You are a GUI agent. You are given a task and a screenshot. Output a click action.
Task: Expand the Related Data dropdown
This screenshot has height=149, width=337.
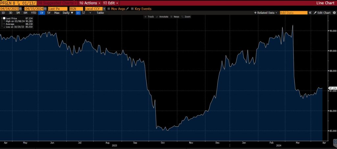coord(266,13)
